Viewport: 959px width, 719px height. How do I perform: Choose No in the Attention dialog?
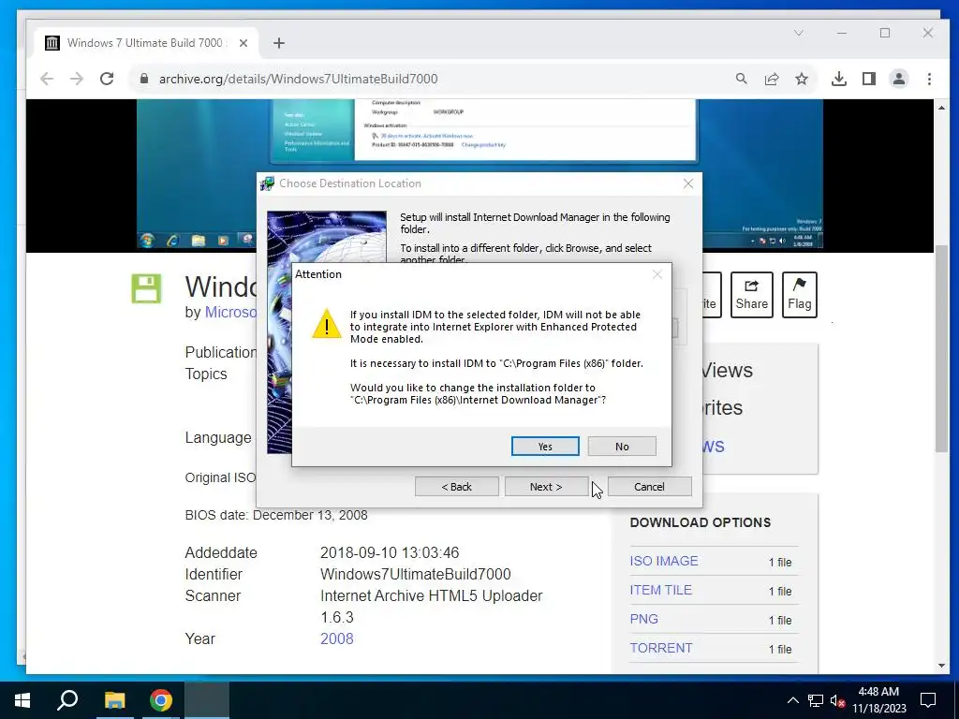coord(622,447)
